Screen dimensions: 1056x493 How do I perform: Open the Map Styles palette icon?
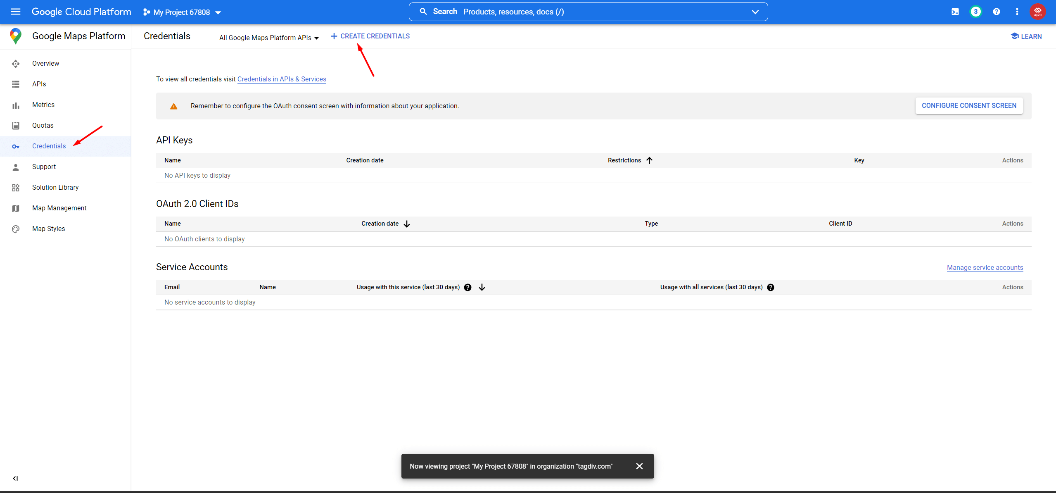pyautogui.click(x=15, y=229)
